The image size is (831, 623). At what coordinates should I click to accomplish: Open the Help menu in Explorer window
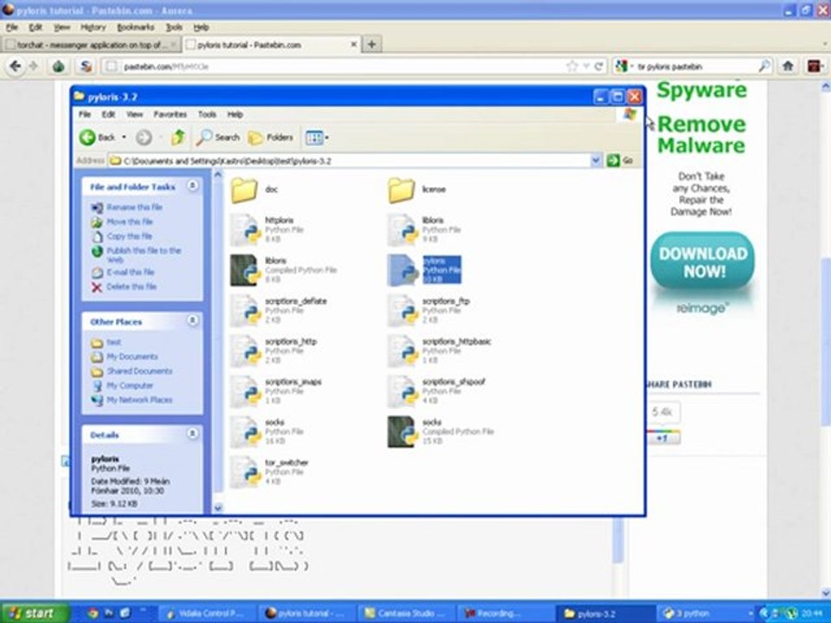(235, 114)
